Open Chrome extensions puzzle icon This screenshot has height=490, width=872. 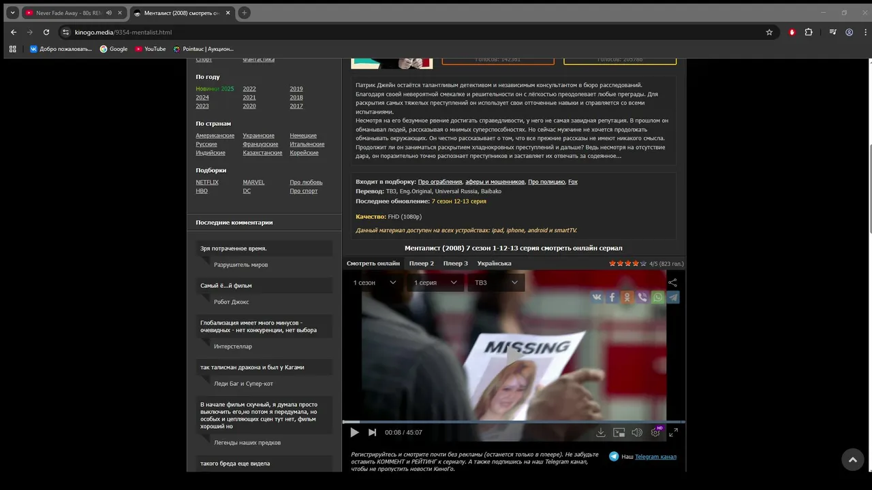click(x=809, y=32)
